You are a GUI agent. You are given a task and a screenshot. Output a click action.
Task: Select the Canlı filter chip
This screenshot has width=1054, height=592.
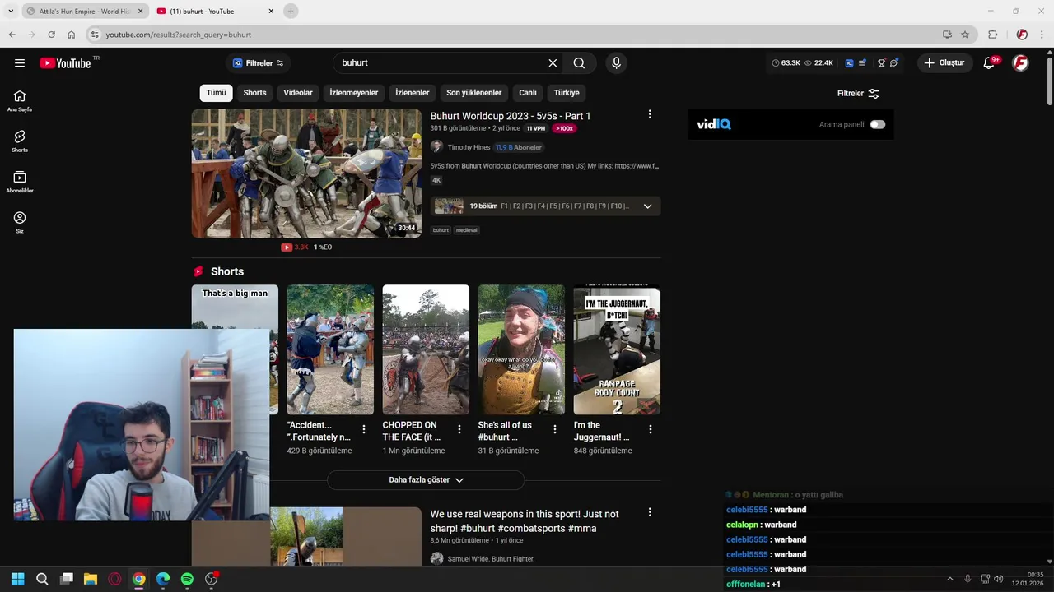pyautogui.click(x=528, y=93)
